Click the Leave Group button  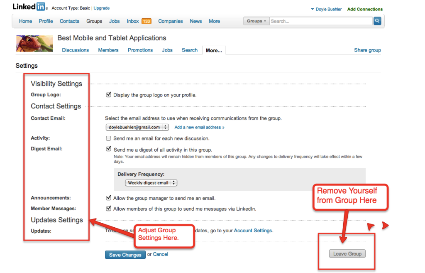point(347,254)
